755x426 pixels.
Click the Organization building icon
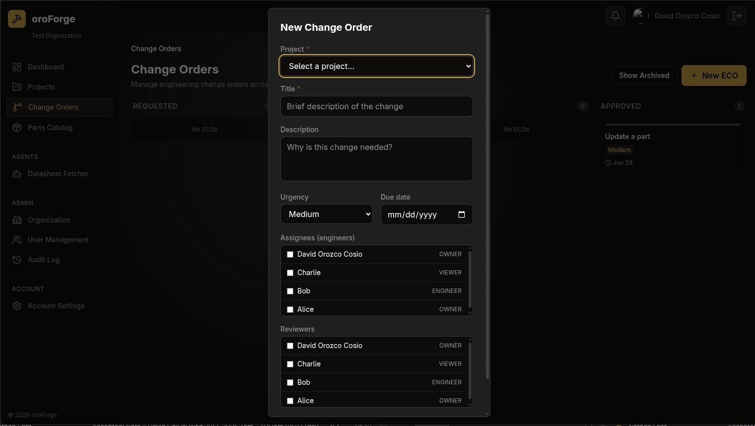[17, 220]
